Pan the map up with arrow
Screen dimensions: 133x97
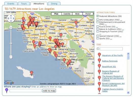pos(11,16)
